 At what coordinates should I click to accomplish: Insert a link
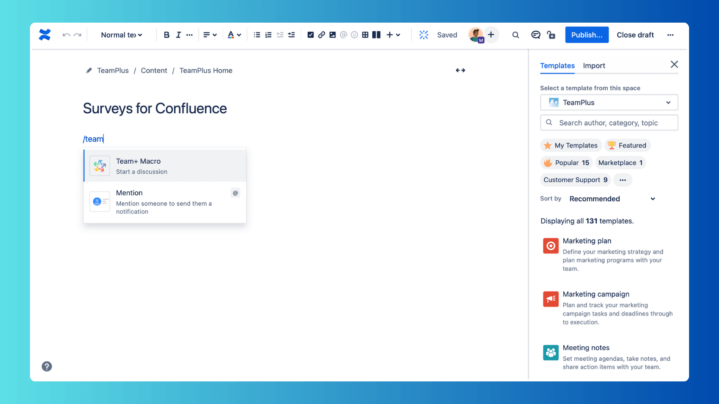click(x=321, y=35)
